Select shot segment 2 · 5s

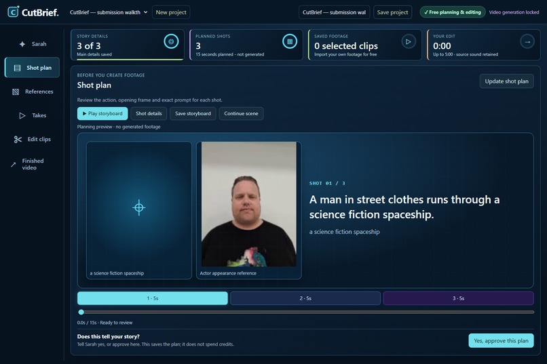click(x=305, y=298)
